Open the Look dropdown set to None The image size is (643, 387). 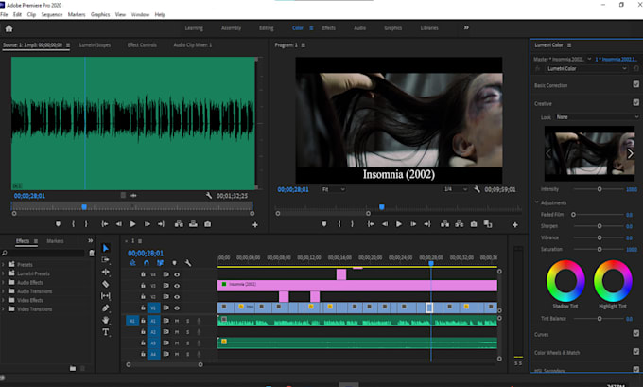coord(597,117)
